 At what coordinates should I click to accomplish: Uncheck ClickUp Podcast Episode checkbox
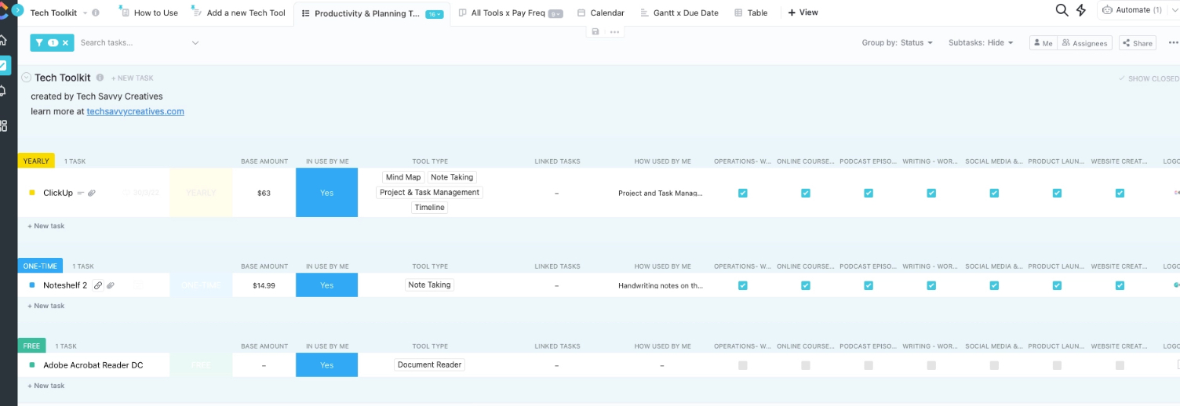click(x=869, y=193)
